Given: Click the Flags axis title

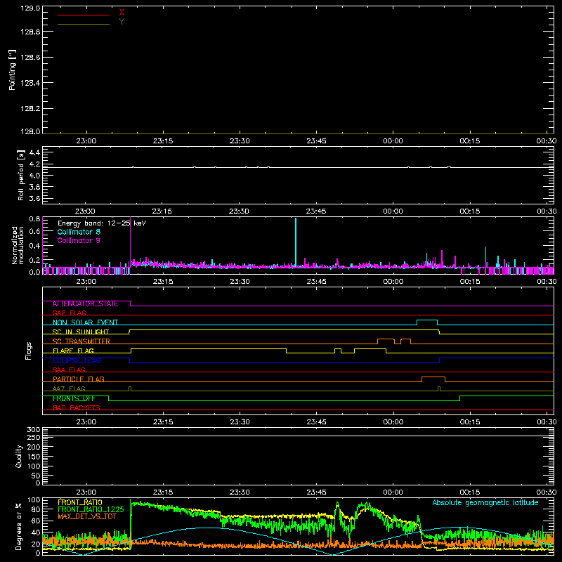Looking at the screenshot, I should click(x=29, y=351).
